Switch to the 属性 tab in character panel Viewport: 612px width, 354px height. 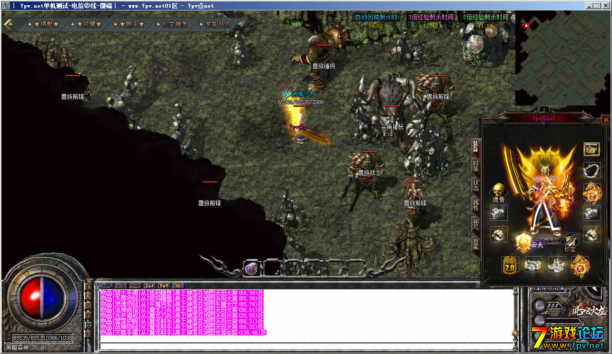(x=475, y=205)
